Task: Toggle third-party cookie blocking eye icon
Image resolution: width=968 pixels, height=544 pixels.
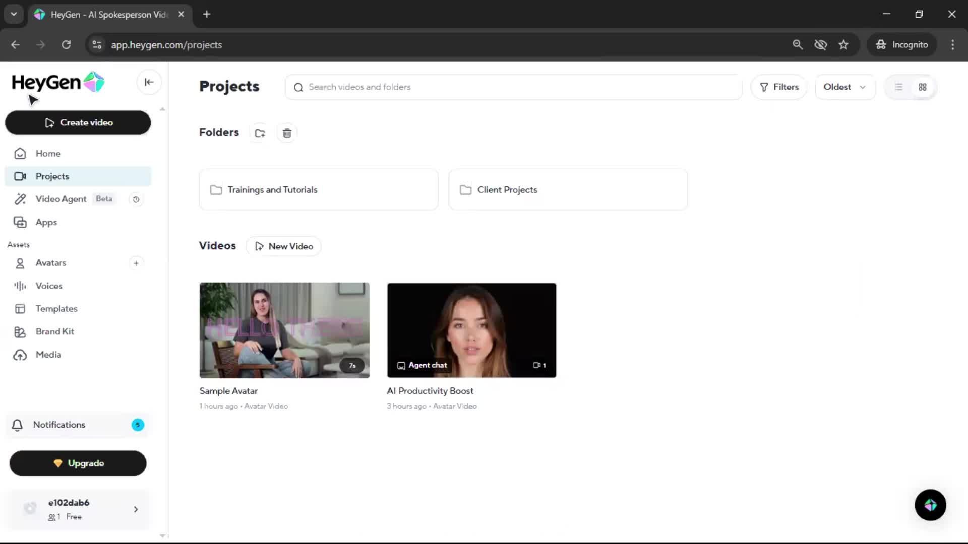Action: tap(820, 45)
